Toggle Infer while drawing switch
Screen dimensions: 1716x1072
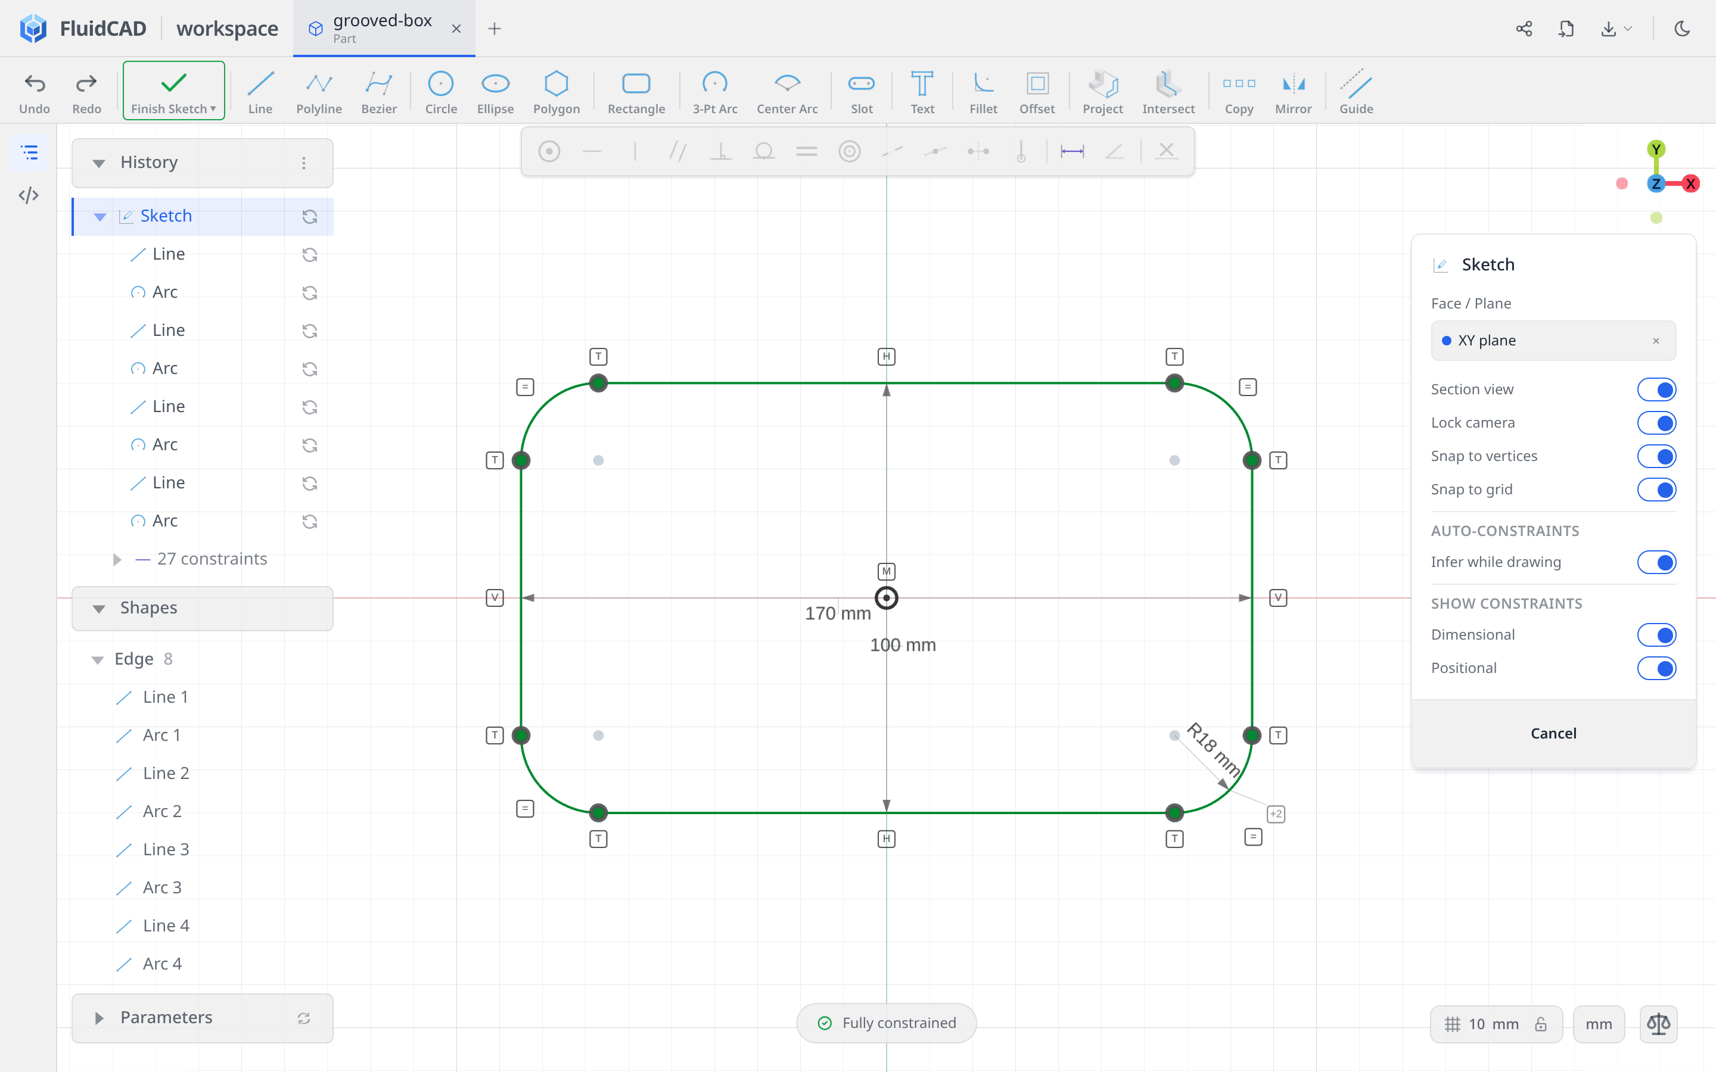point(1656,562)
